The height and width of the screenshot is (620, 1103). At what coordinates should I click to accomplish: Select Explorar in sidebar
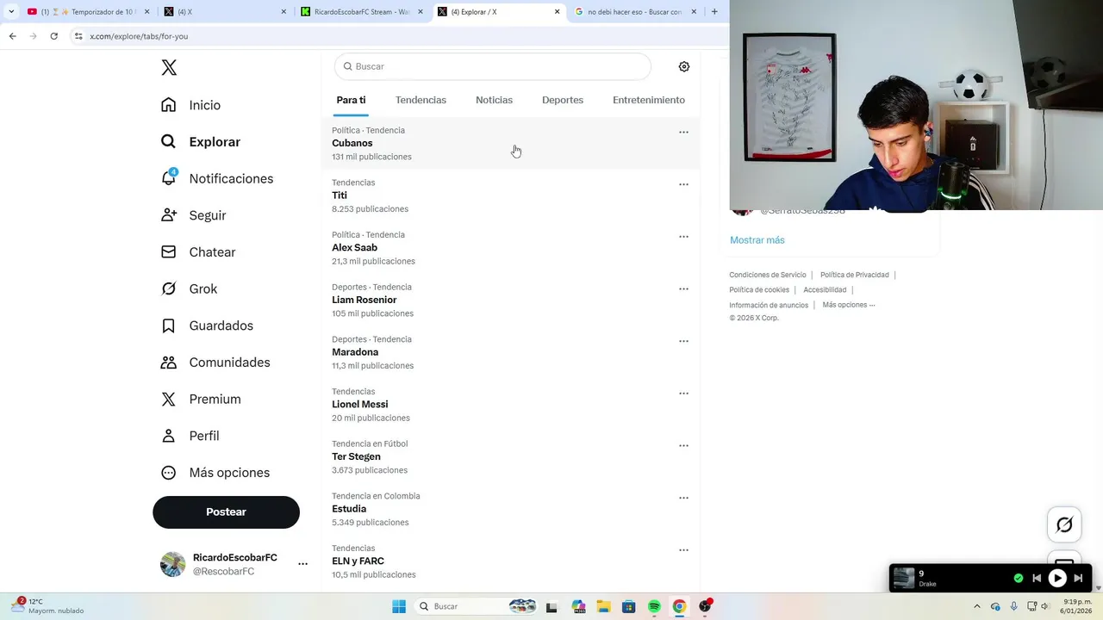coord(201,142)
